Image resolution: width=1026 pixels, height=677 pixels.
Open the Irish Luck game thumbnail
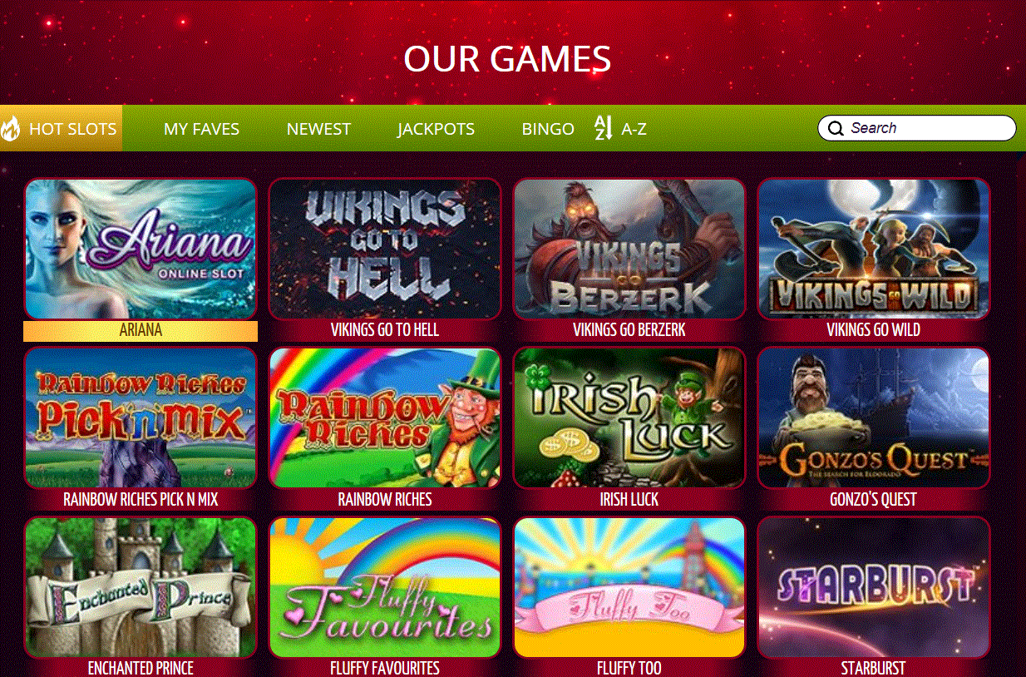click(x=629, y=418)
